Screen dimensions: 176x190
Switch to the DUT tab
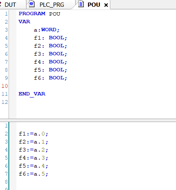(x=10, y=5)
